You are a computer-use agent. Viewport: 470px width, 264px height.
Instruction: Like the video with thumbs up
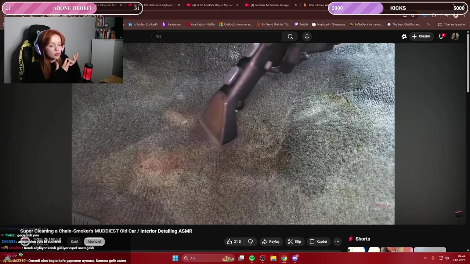[x=234, y=242]
